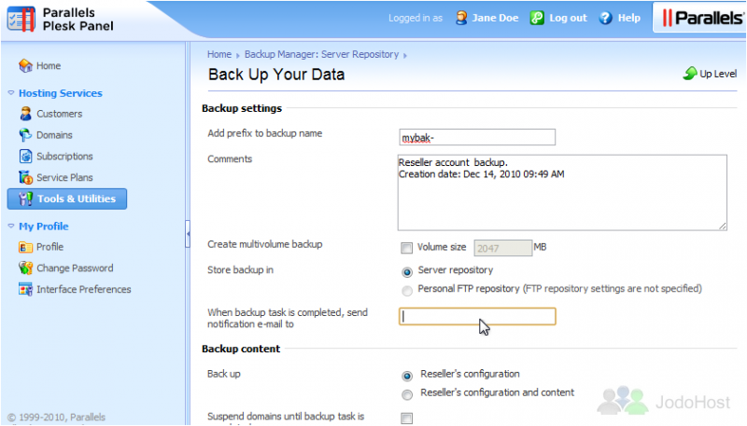Click the notification e-mail input field
Image resolution: width=747 pixels, height=426 pixels.
click(x=476, y=317)
